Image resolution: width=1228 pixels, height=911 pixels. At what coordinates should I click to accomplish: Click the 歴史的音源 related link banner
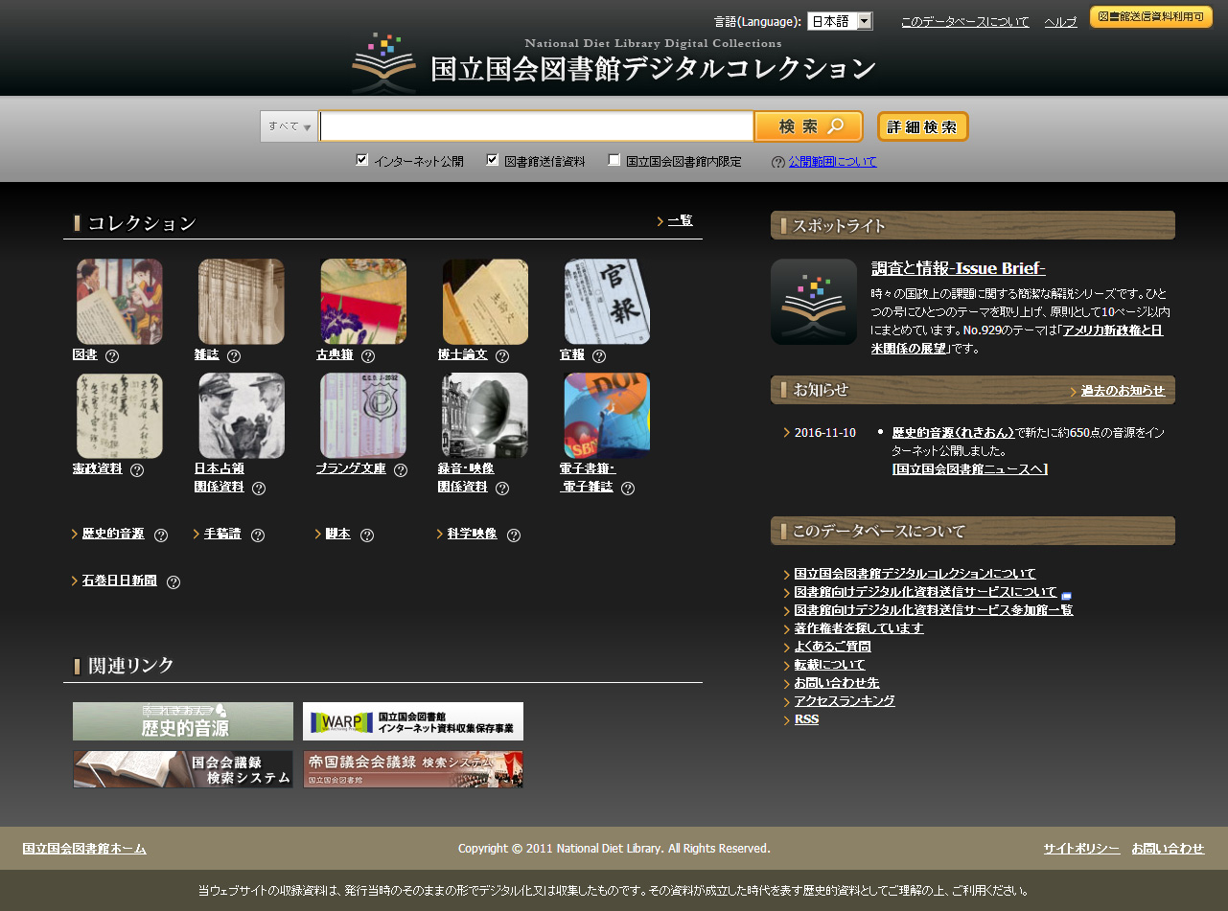coord(183,721)
